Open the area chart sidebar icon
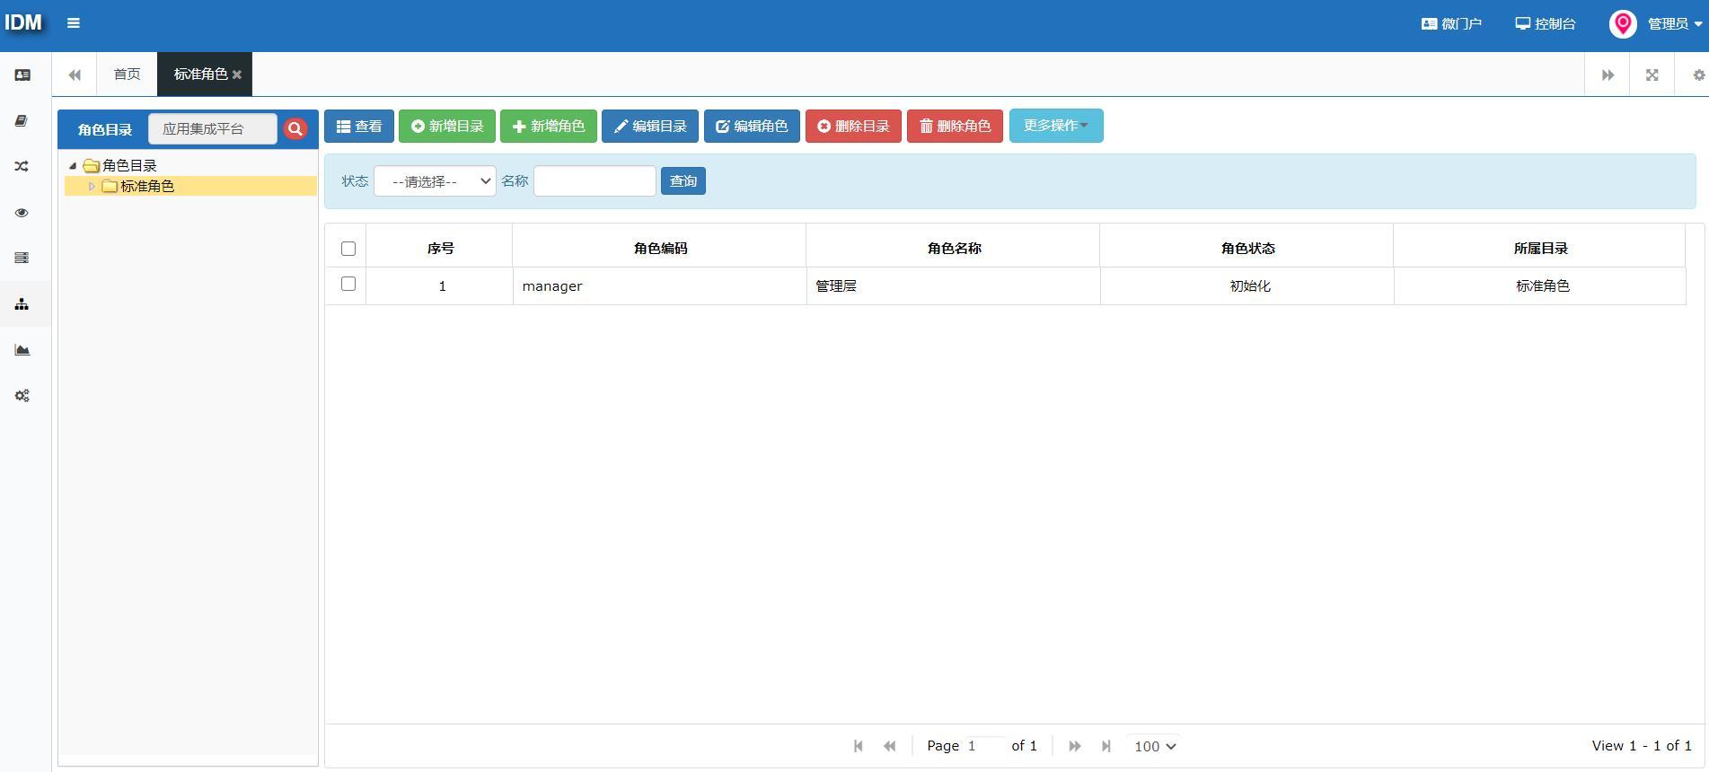The height and width of the screenshot is (772, 1709). [x=22, y=350]
